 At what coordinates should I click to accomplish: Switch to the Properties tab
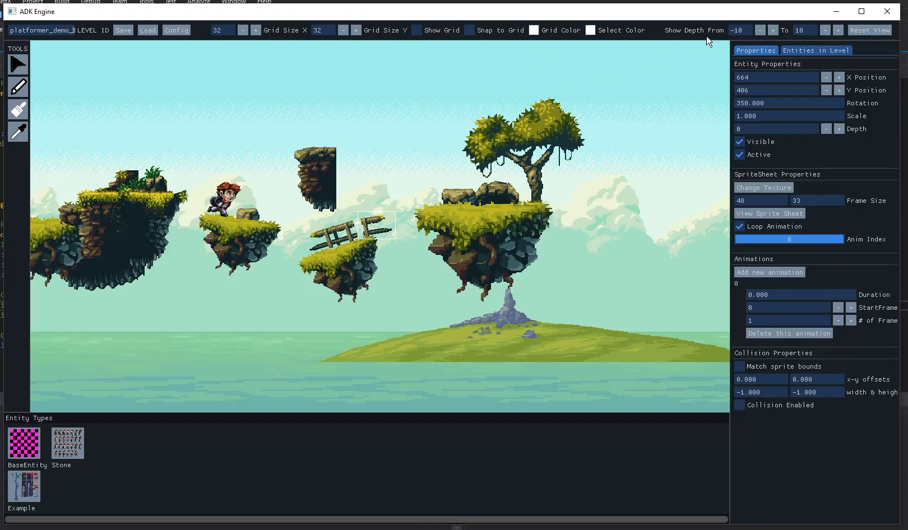[756, 50]
